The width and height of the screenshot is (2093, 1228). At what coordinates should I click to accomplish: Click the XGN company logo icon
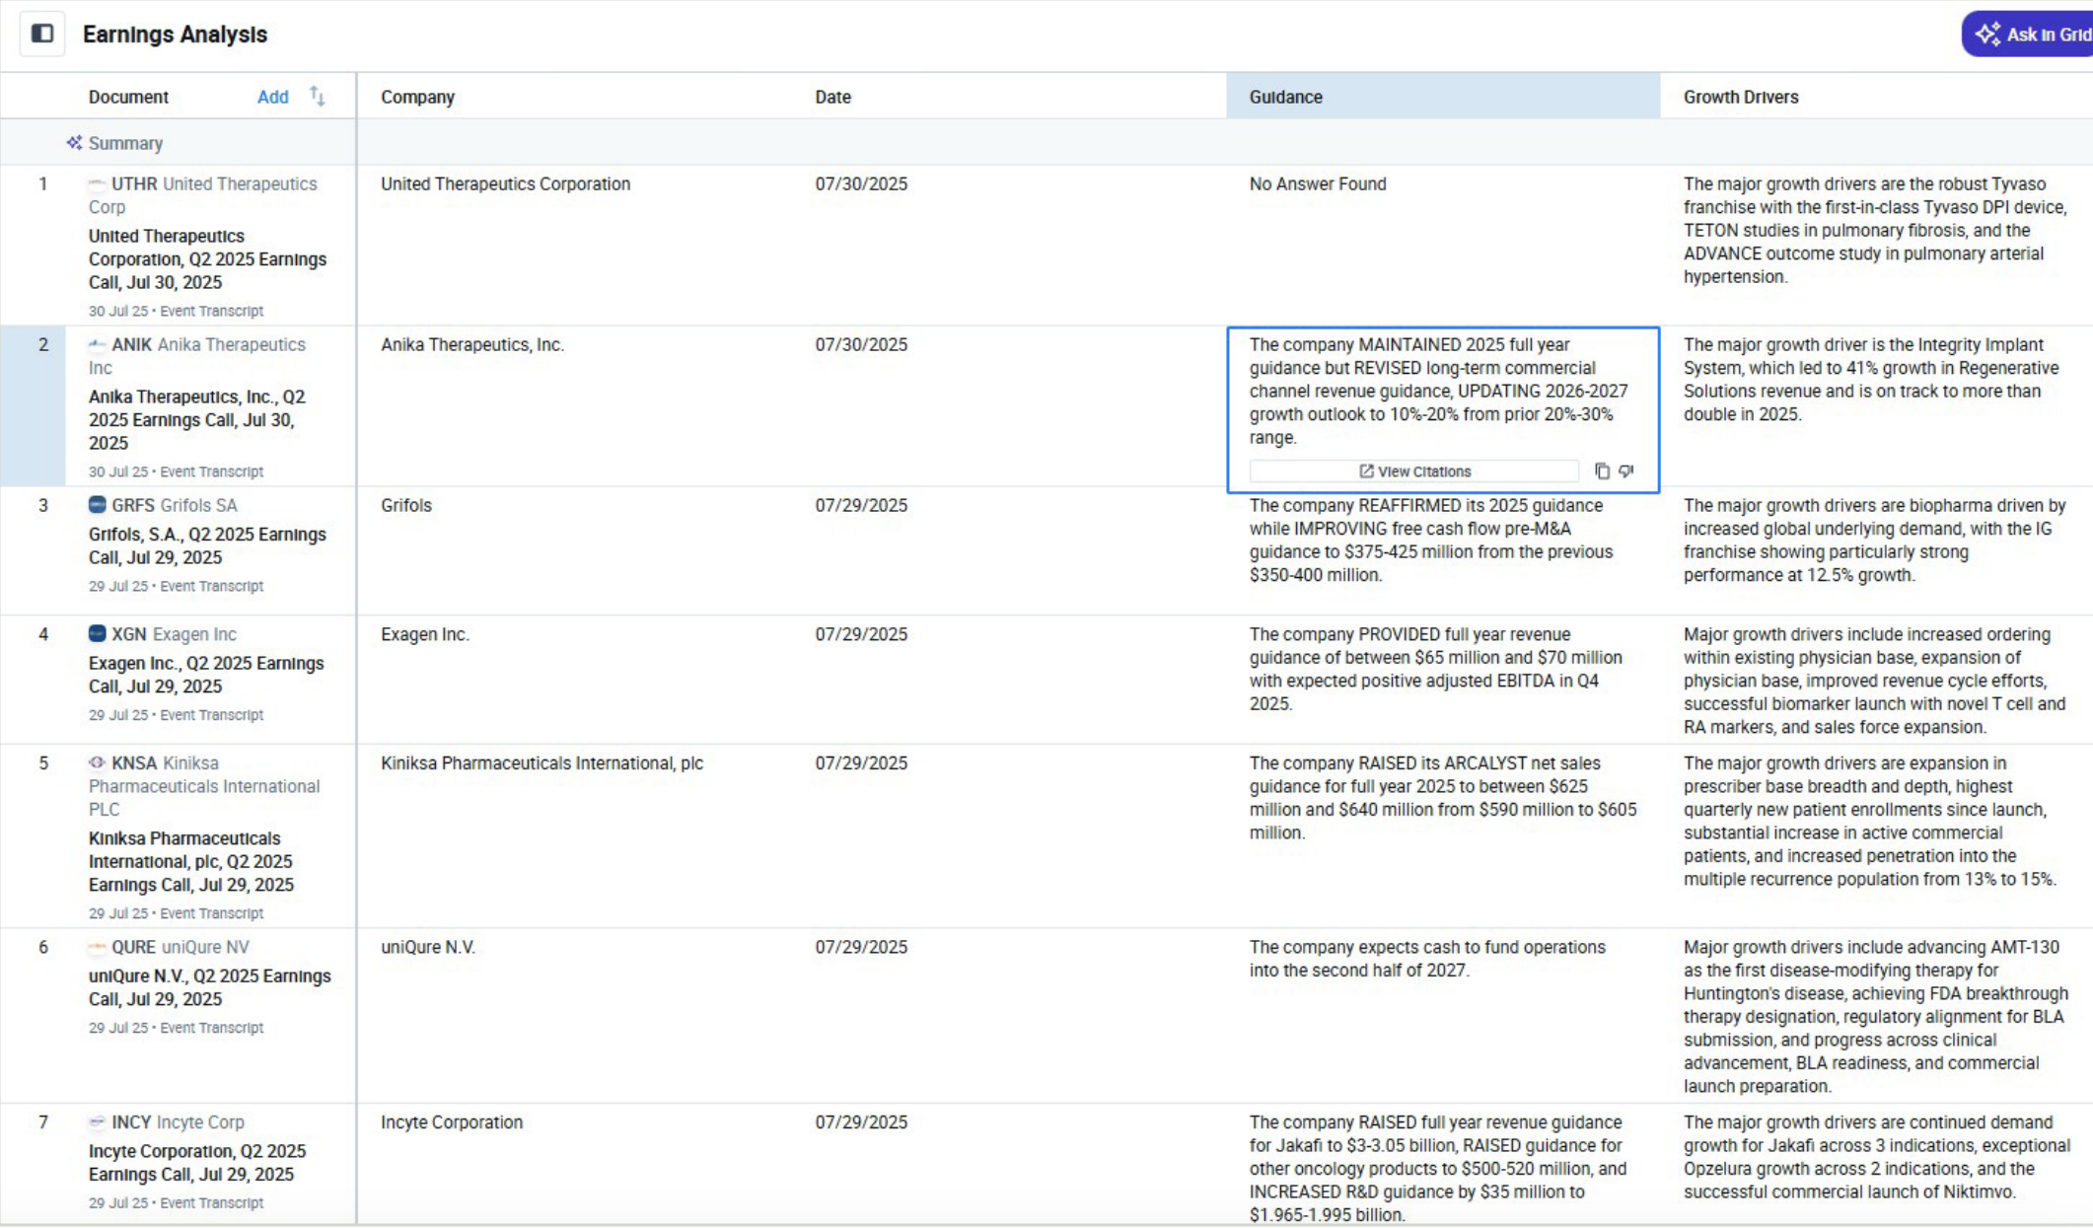[97, 633]
